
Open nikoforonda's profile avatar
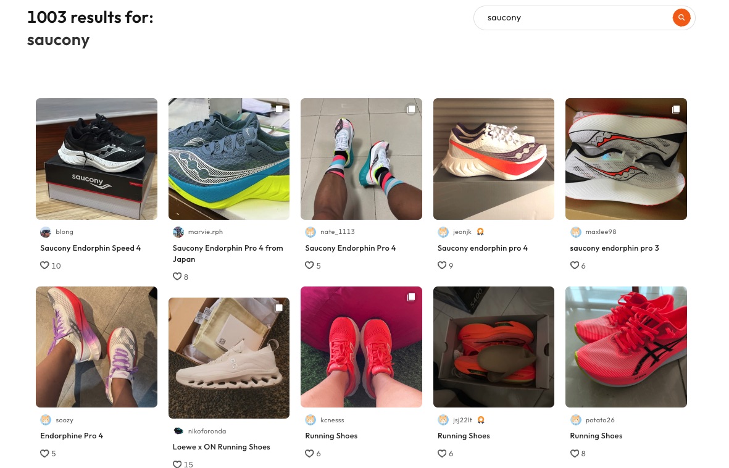(x=178, y=431)
